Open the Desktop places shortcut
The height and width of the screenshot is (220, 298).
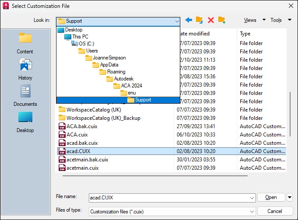(25, 122)
